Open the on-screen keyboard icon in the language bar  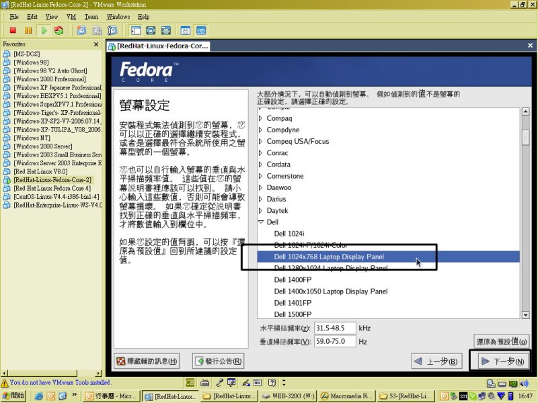pos(205,382)
